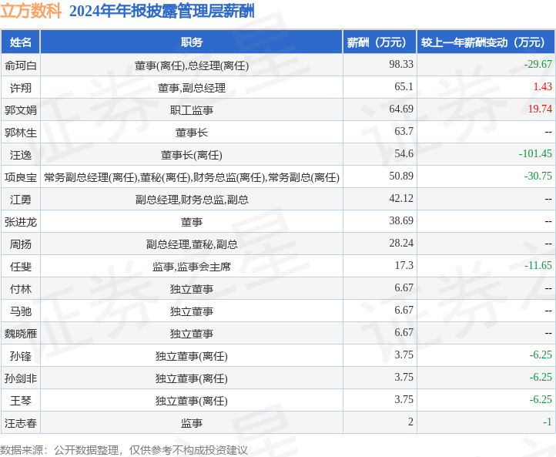Click the name cell 汪逸
556x457 pixels.
21,155
